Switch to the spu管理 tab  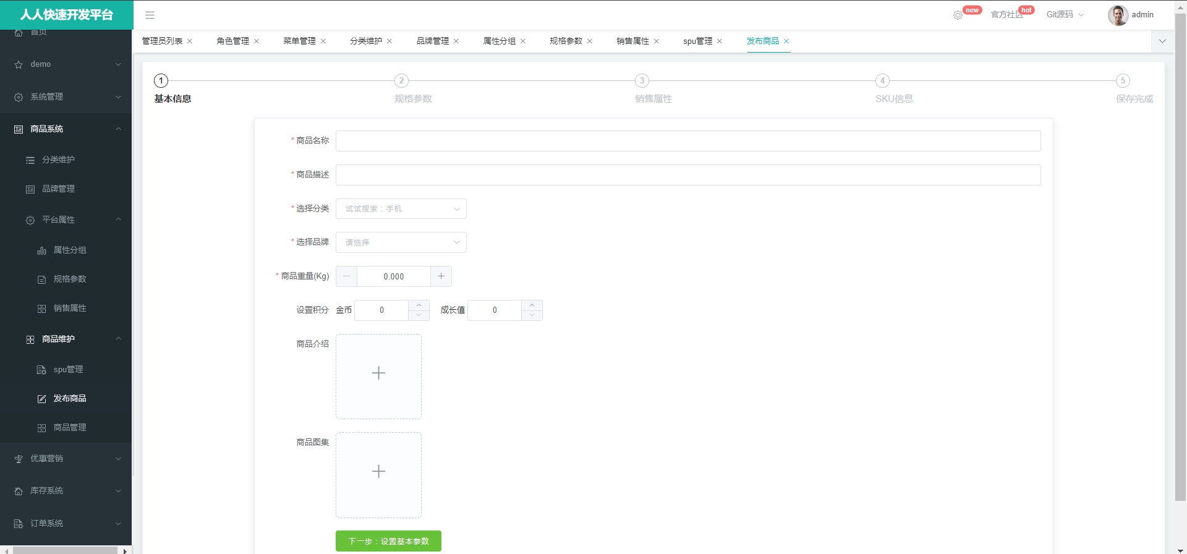coord(698,41)
